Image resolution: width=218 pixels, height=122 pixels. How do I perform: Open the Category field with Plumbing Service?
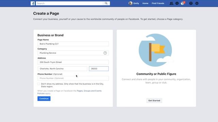point(73,53)
